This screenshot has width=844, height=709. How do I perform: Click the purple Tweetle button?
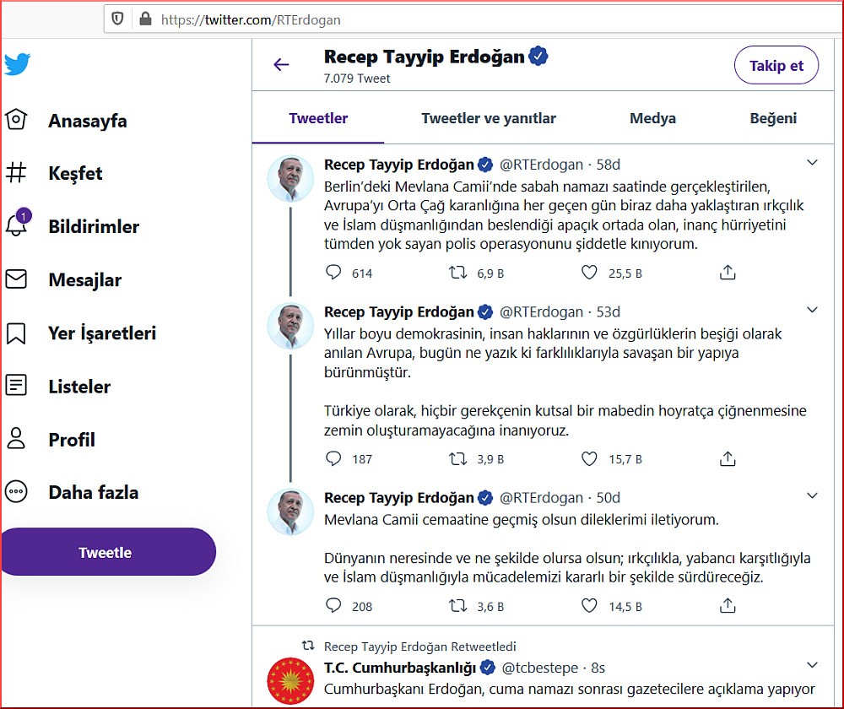click(x=108, y=552)
